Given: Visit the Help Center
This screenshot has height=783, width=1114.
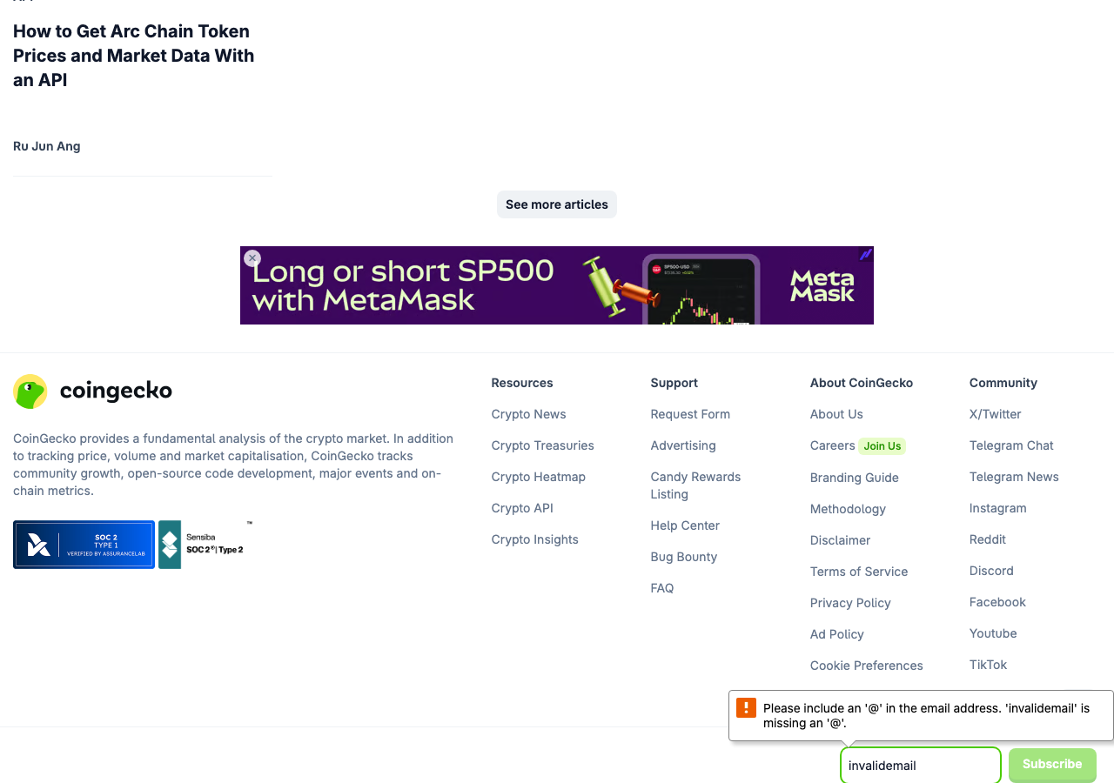Looking at the screenshot, I should pos(685,525).
